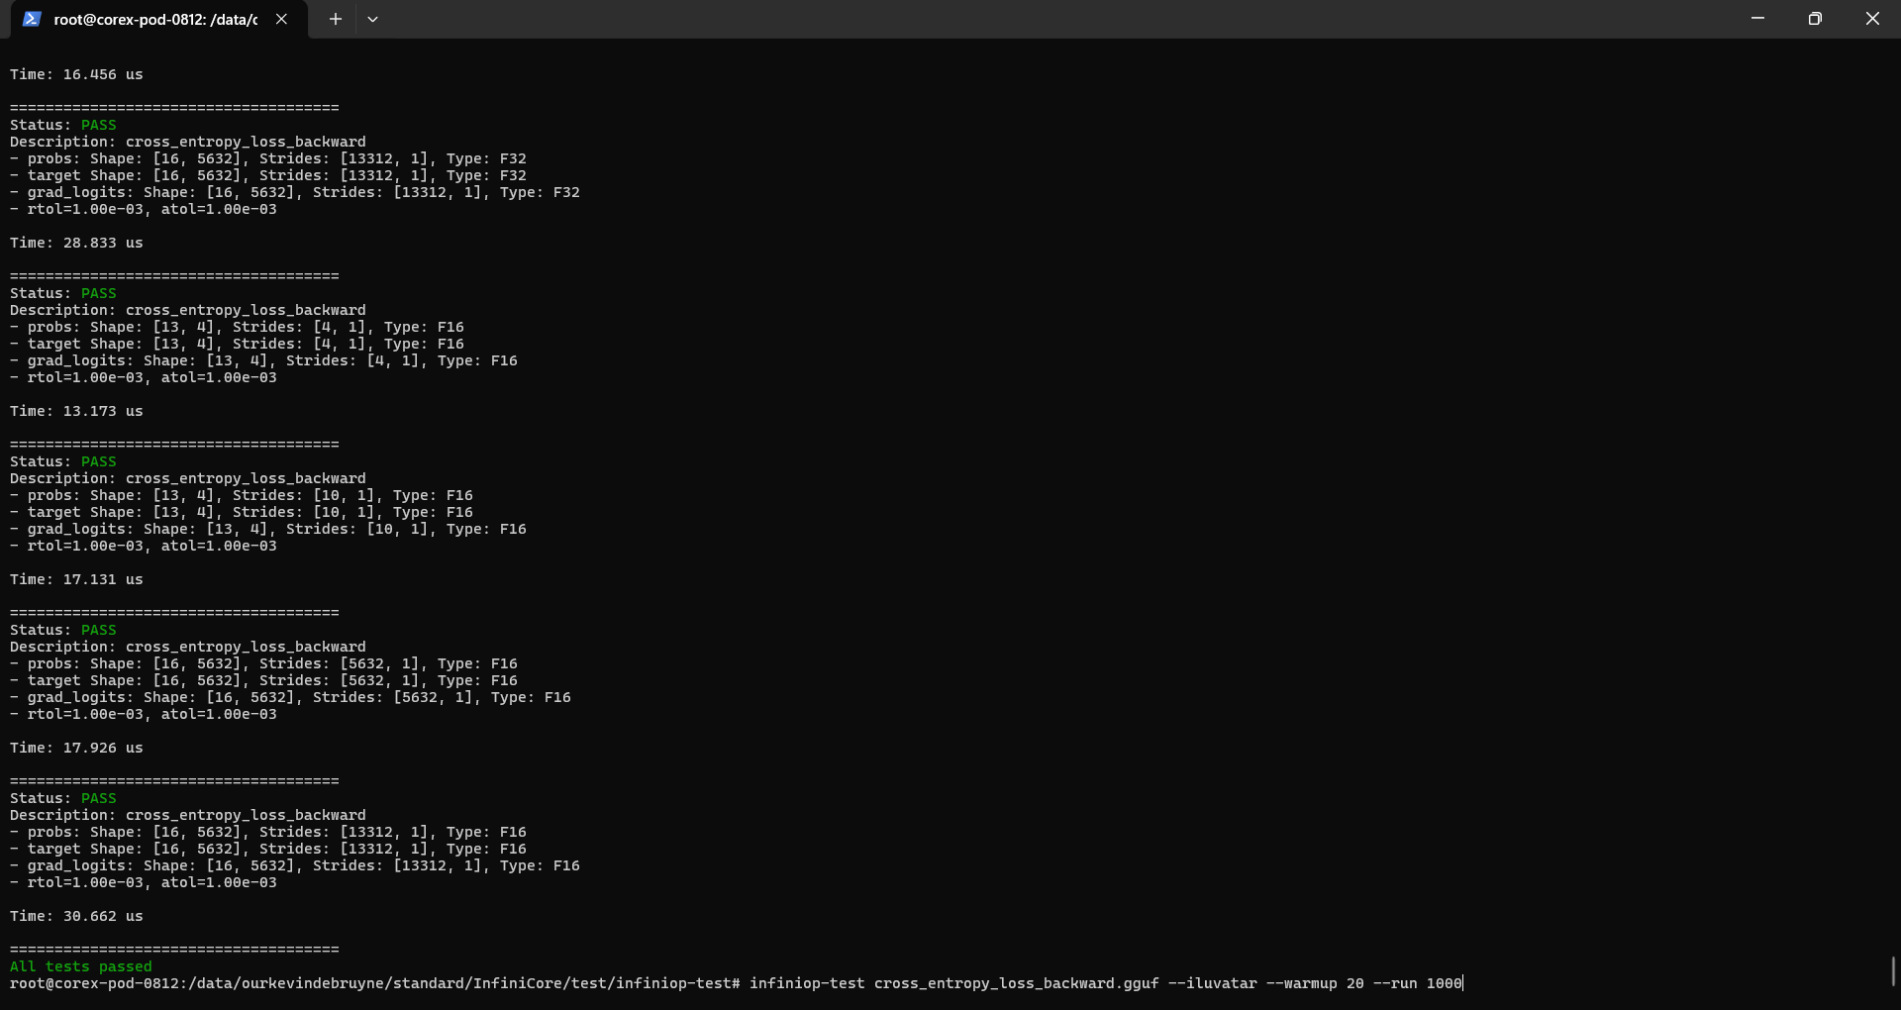Click the scrollbar thumb at the window's right edge
The width and height of the screenshot is (1901, 1010).
[1893, 971]
